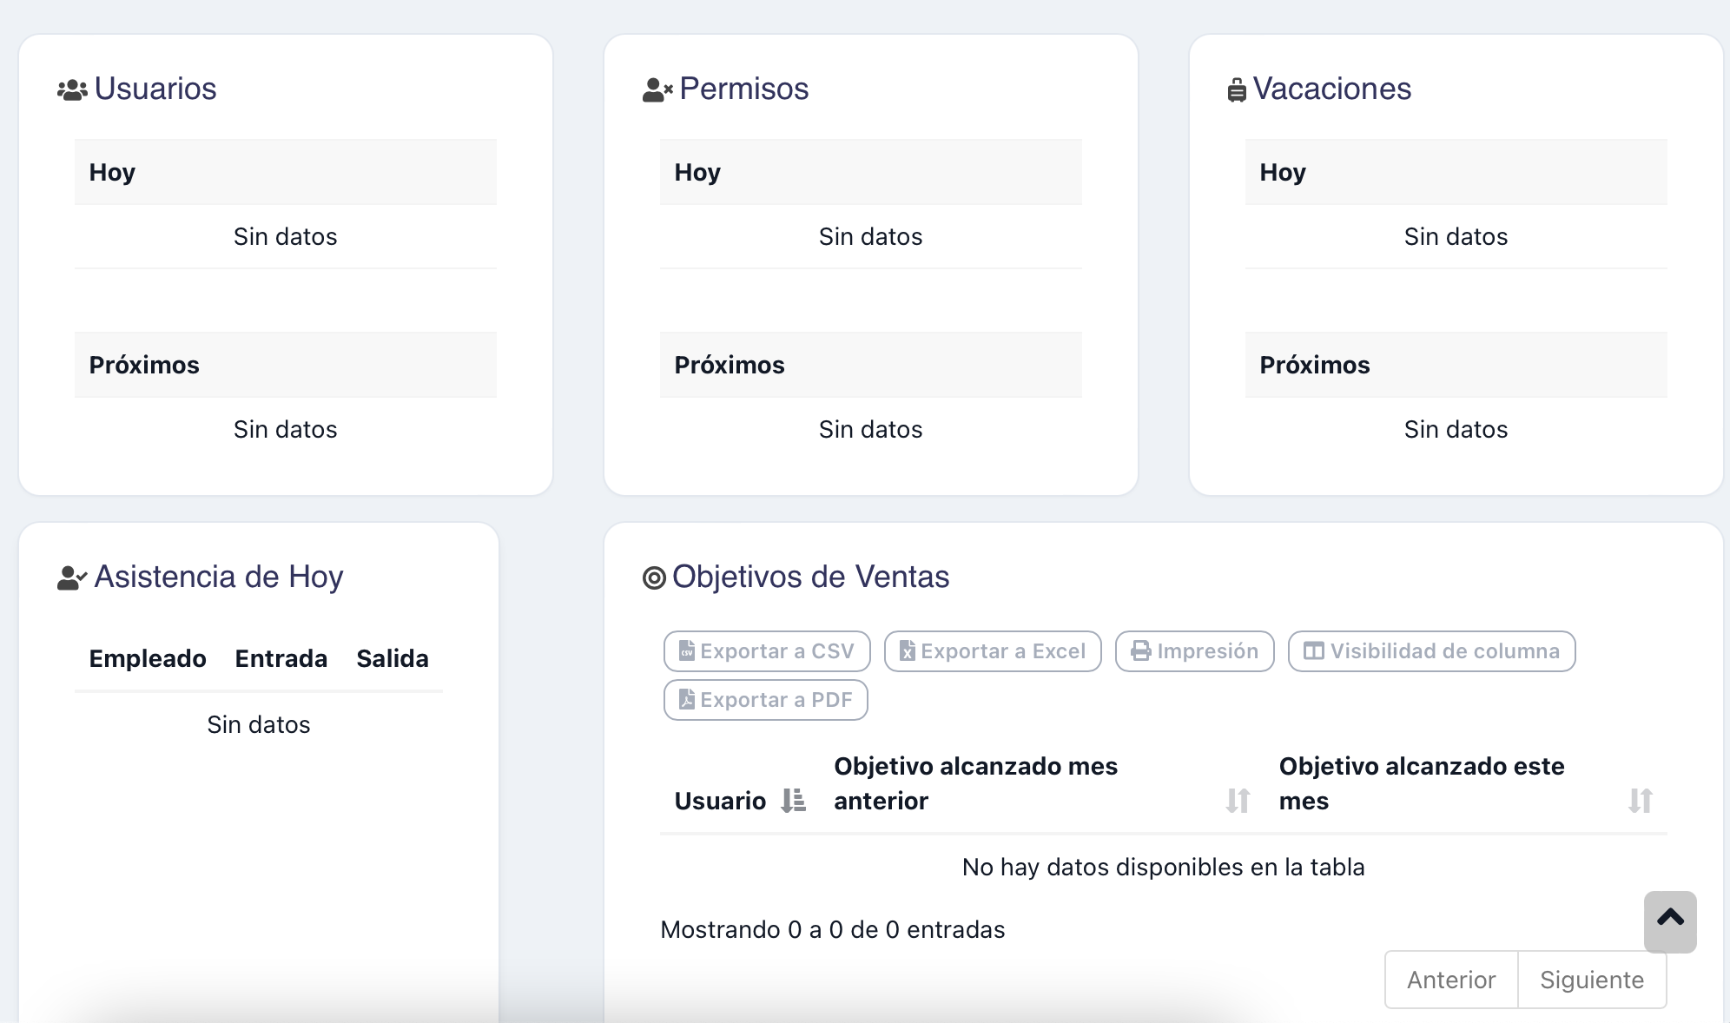Click the printer icon on Impresión button
The height and width of the screenshot is (1023, 1730).
point(1140,651)
